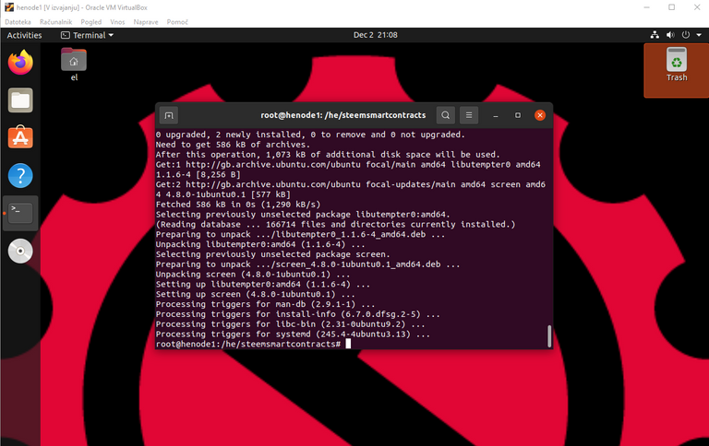
Task: Open the Računalnik menu in VirtualBox
Action: [55, 22]
